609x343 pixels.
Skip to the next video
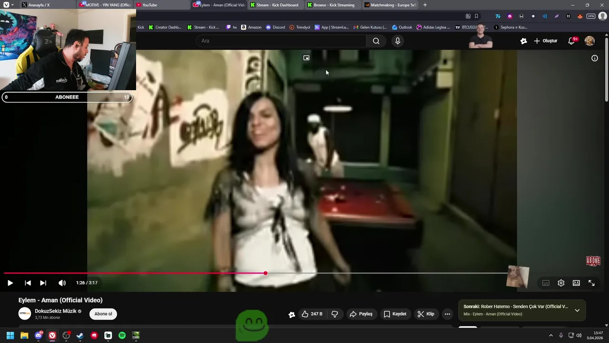click(43, 283)
